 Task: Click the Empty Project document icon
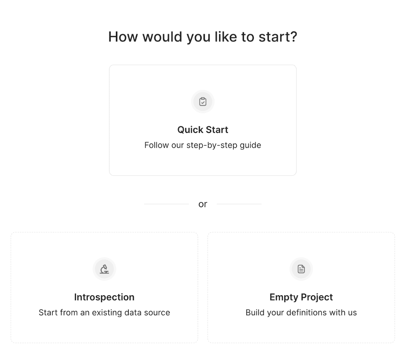[x=301, y=269]
